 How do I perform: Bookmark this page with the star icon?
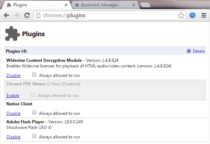click(x=181, y=15)
